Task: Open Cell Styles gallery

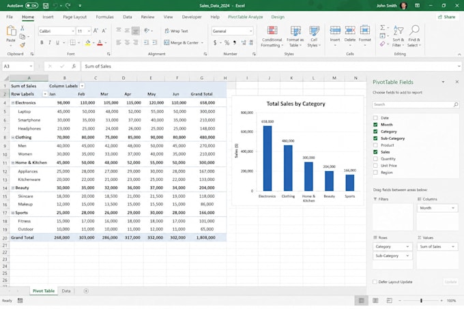Action: [x=314, y=36]
